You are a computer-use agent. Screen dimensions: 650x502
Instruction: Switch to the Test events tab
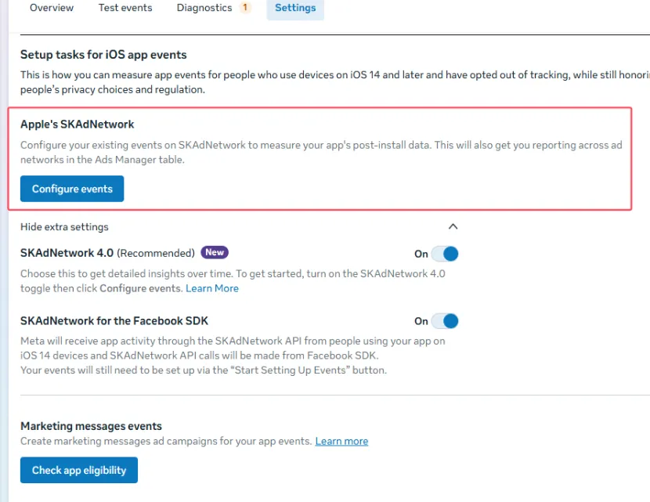[x=125, y=8]
